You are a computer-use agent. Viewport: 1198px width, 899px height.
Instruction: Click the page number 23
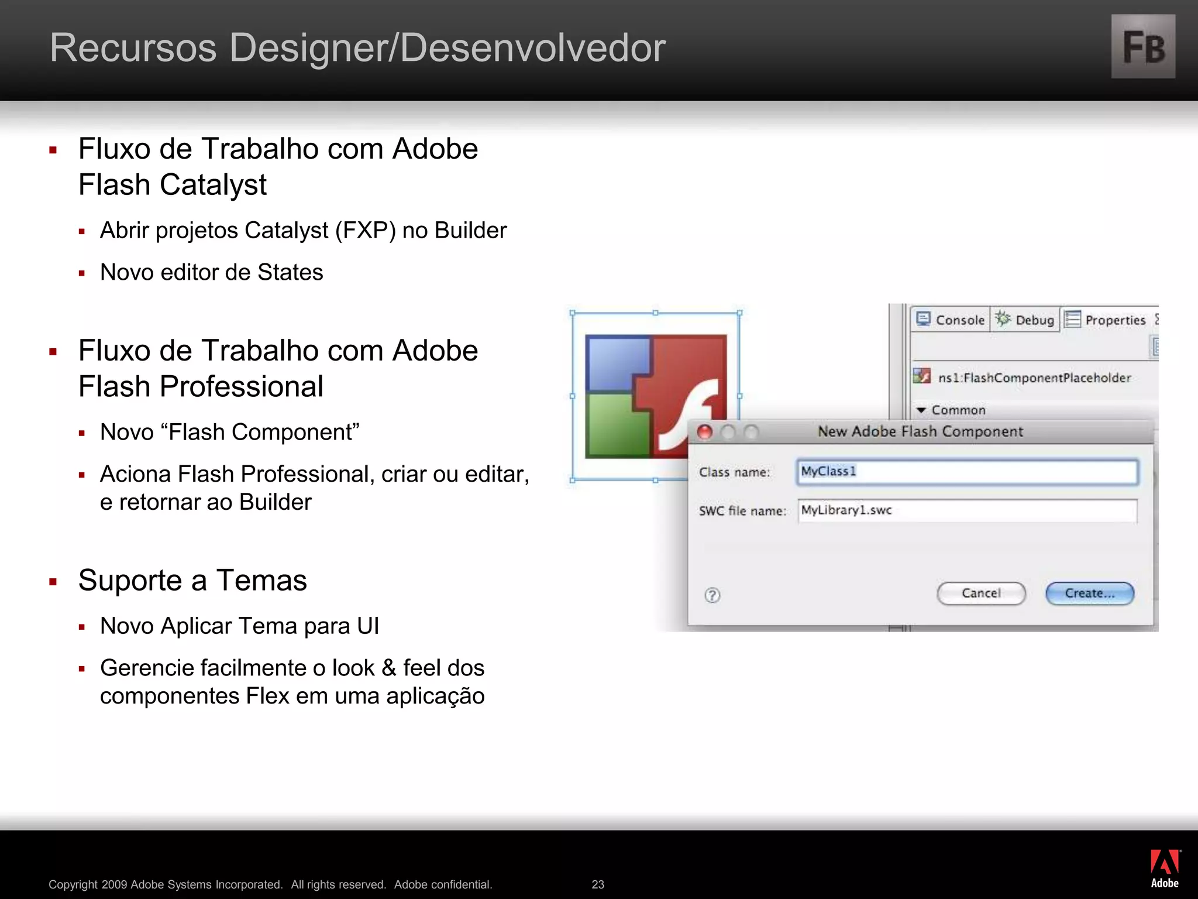click(x=598, y=884)
